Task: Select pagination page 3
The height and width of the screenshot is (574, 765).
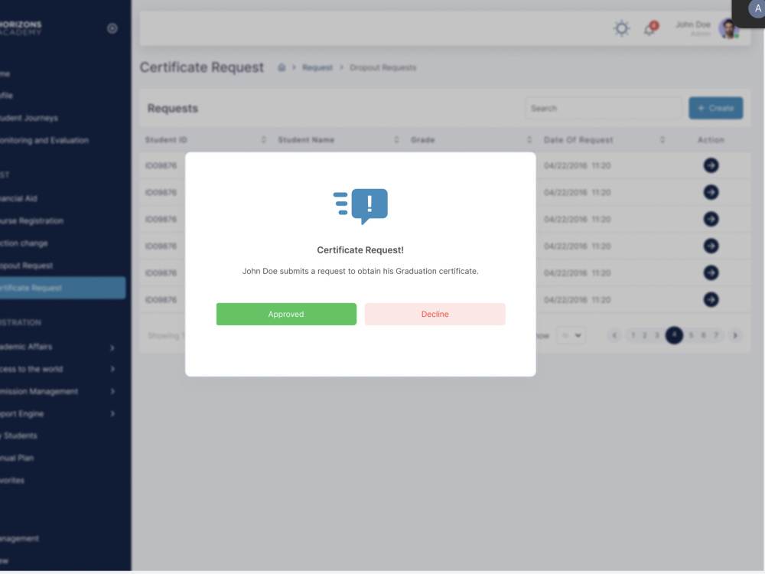Action: click(x=656, y=335)
